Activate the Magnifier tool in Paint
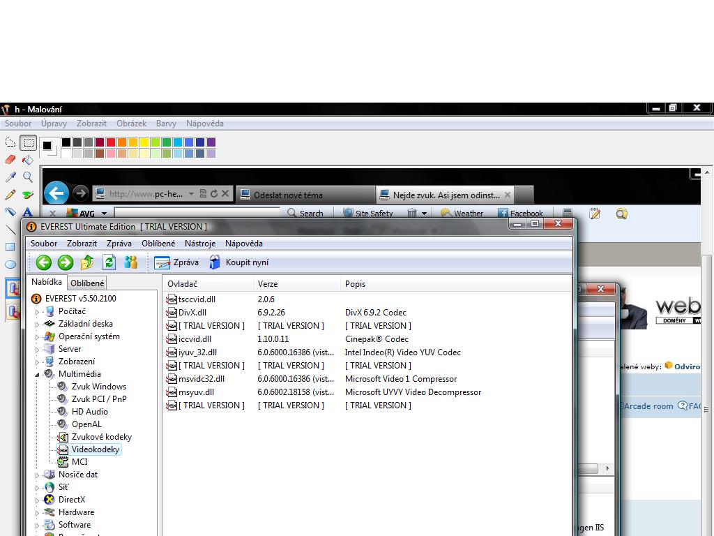Image resolution: width=714 pixels, height=536 pixels. pos(28,177)
